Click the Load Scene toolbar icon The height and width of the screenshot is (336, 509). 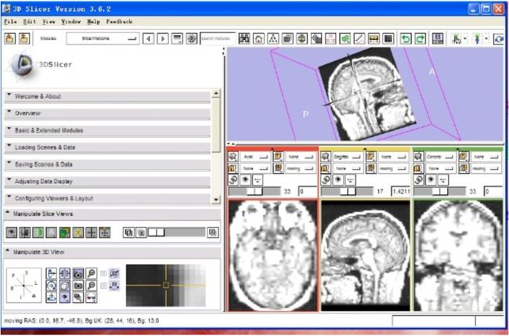(10, 38)
